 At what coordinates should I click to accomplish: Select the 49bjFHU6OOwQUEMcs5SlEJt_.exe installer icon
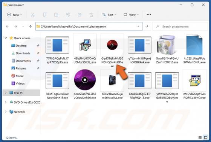point(85,45)
